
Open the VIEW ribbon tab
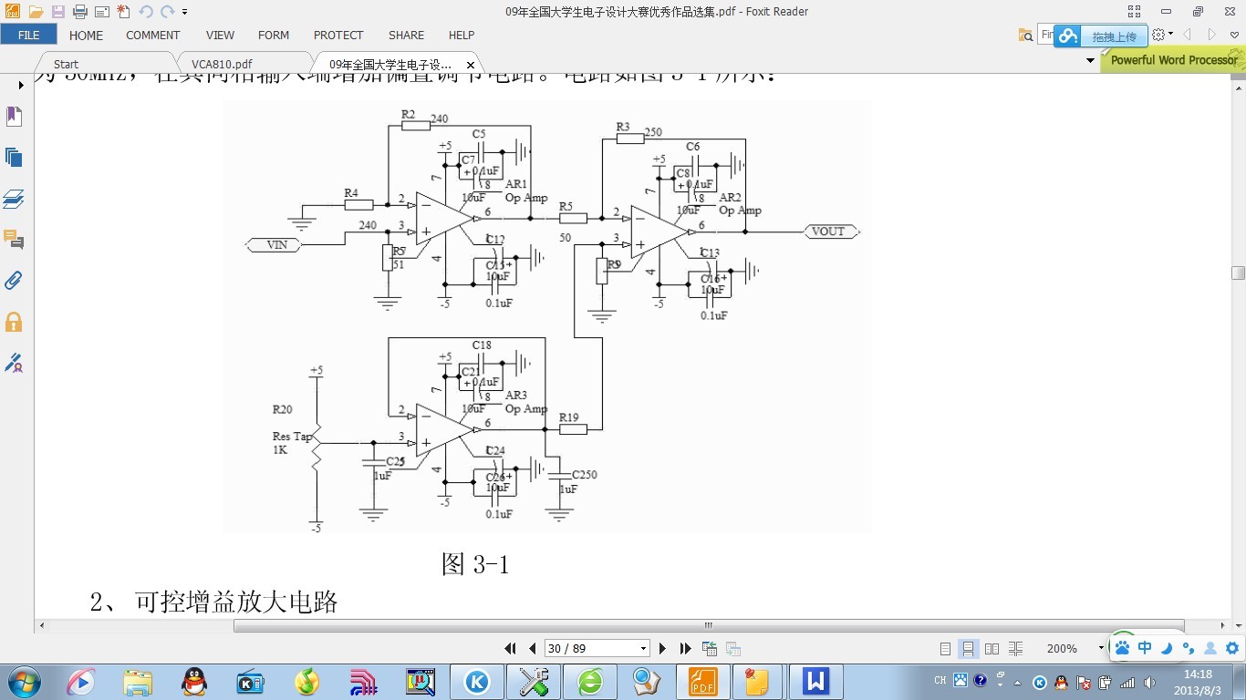point(220,35)
